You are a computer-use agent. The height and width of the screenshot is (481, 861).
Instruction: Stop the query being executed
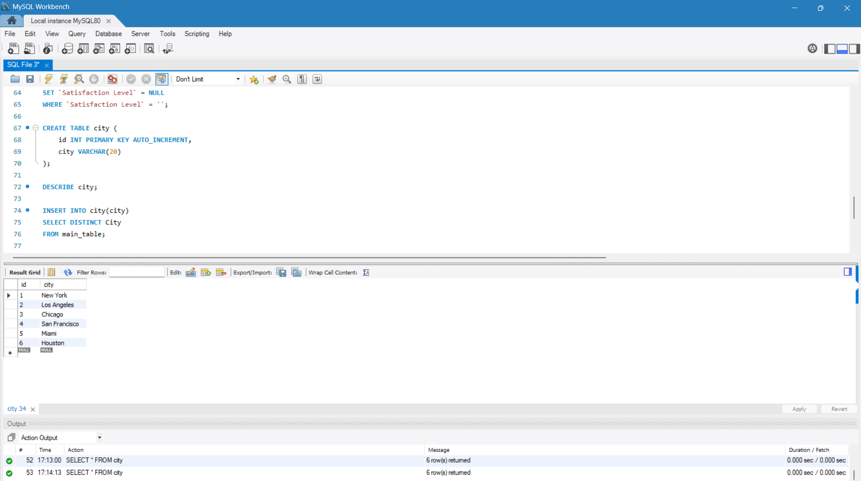coord(94,79)
